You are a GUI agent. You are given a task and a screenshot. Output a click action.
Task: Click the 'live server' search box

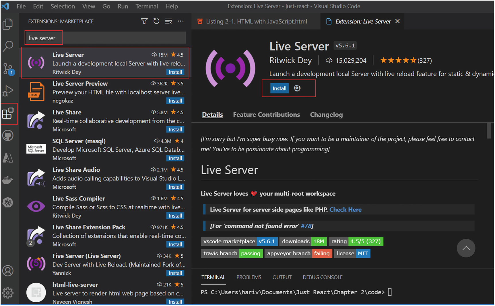coord(105,38)
